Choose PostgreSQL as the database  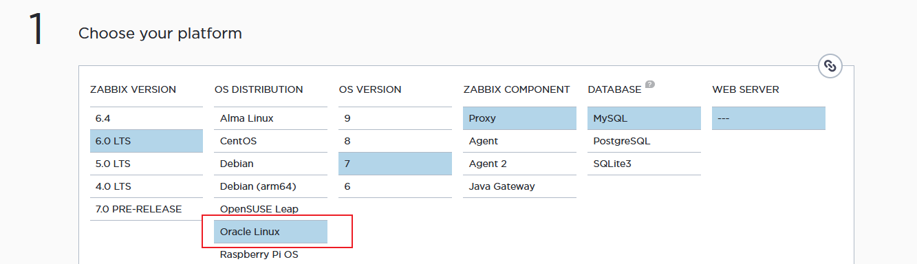pyautogui.click(x=645, y=141)
